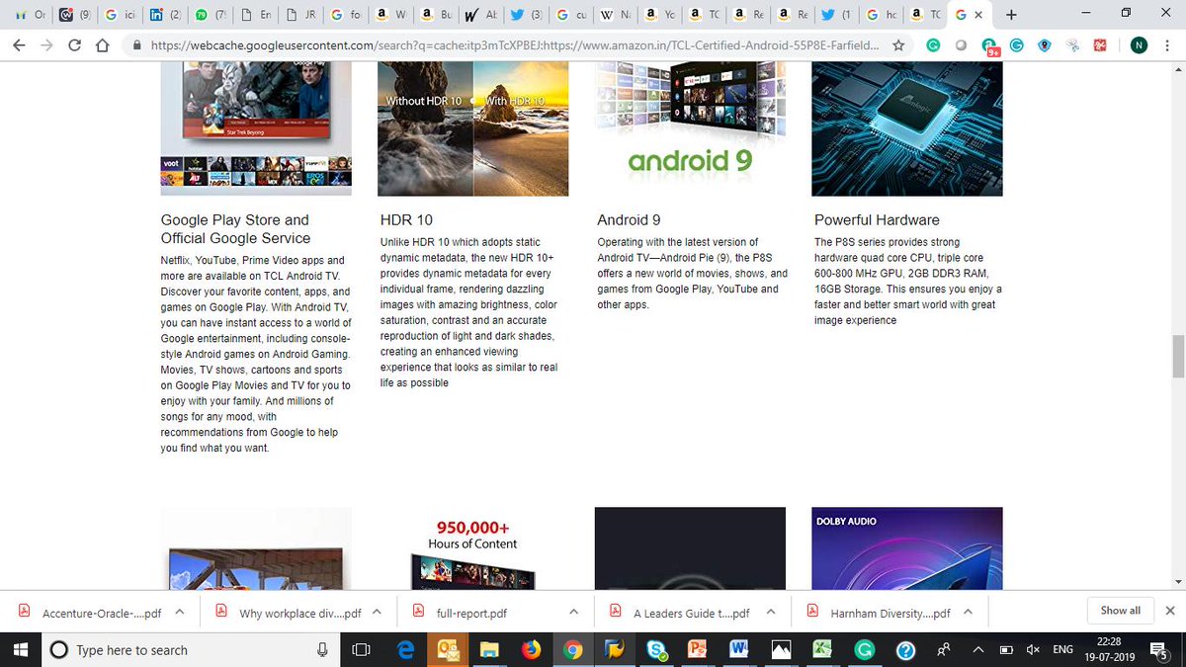The width and height of the screenshot is (1186, 667).
Task: Open Grammarly app in the taskbar
Action: pos(864,649)
